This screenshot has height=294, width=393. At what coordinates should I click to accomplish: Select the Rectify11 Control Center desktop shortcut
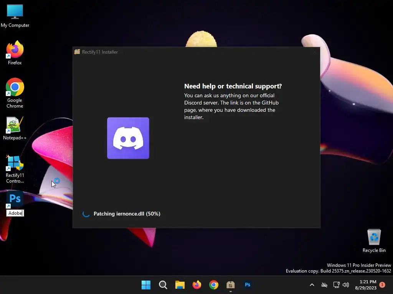pos(15,169)
